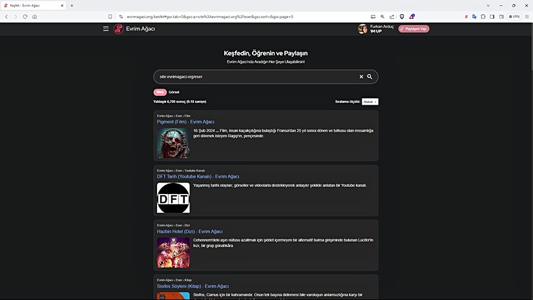Toggle the browser sidebar panel
Viewport: 533px width, 300px height.
(x=492, y=16)
